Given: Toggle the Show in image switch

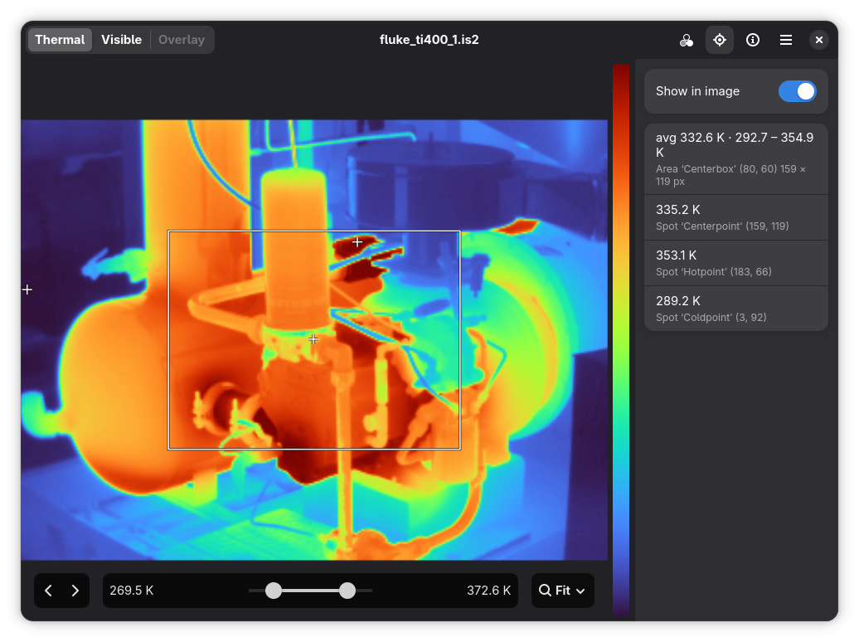Looking at the screenshot, I should coord(797,91).
